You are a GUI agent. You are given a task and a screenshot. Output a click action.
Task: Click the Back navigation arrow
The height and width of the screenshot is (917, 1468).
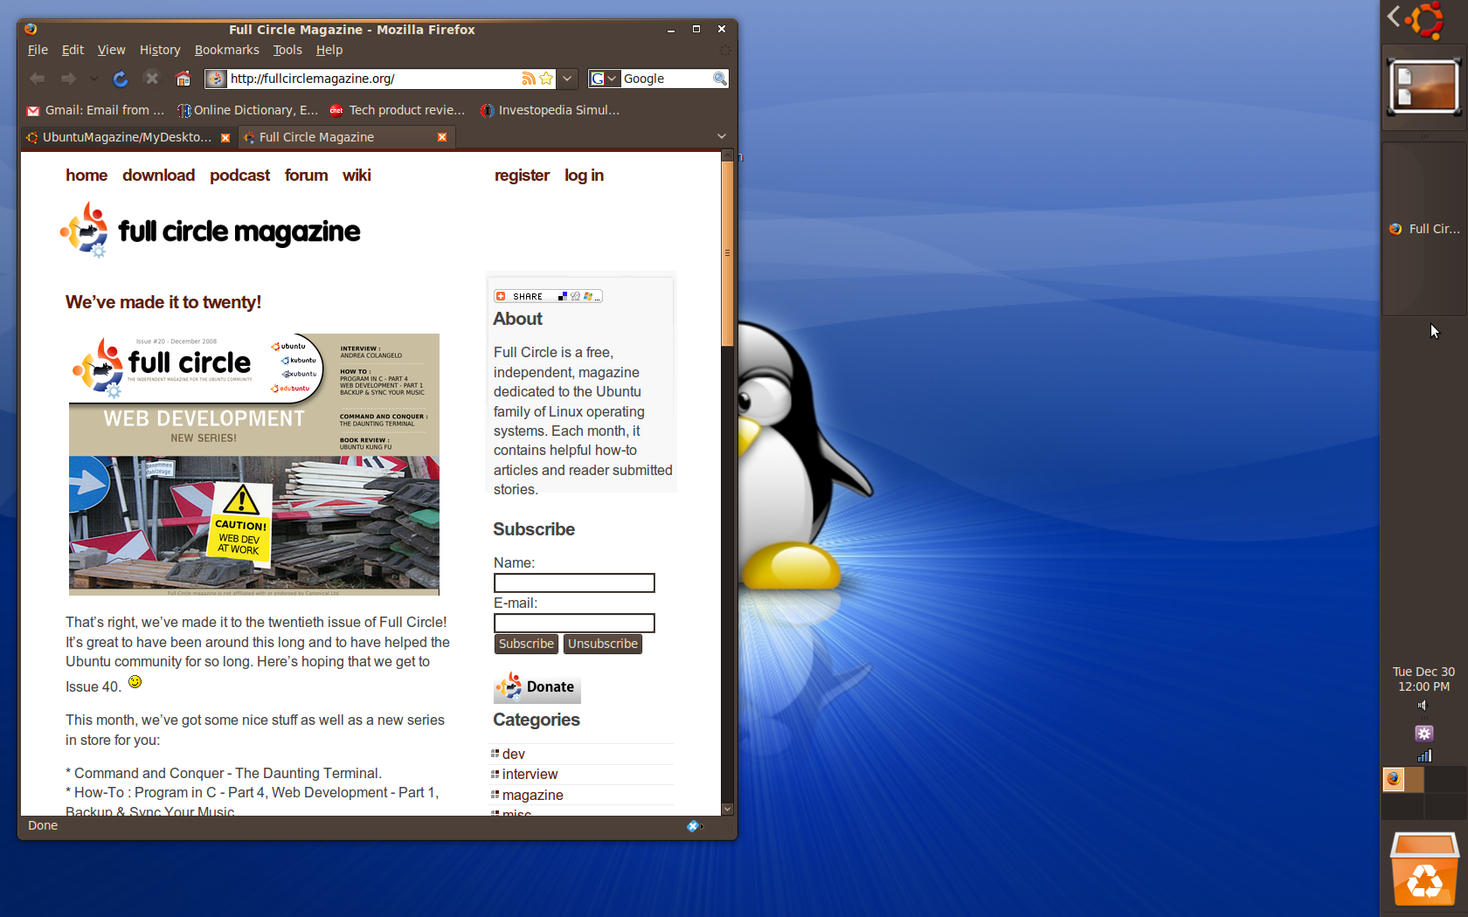coord(37,78)
